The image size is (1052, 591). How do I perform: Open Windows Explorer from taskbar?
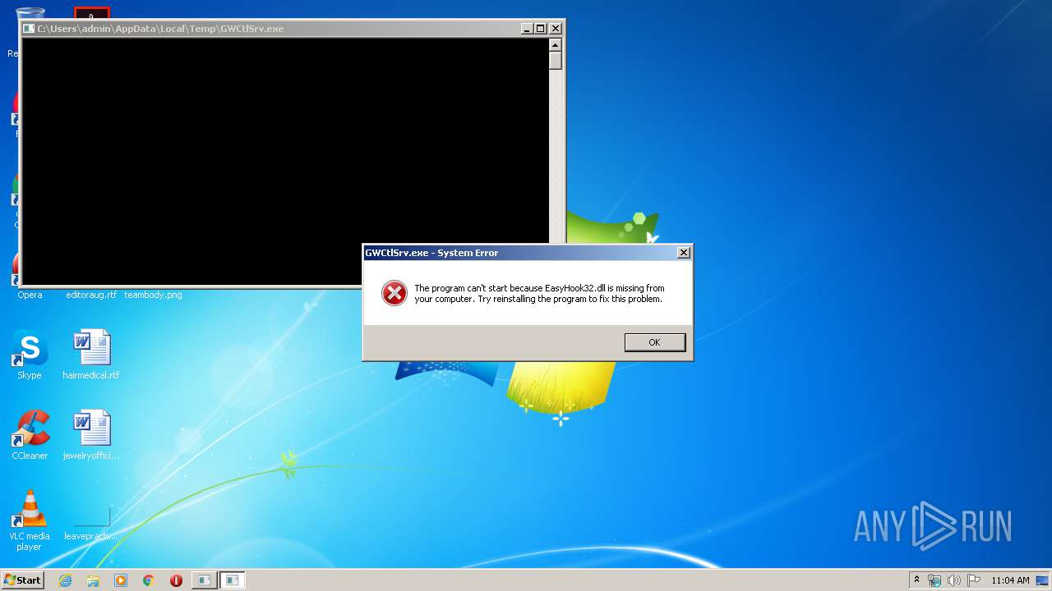pyautogui.click(x=93, y=580)
